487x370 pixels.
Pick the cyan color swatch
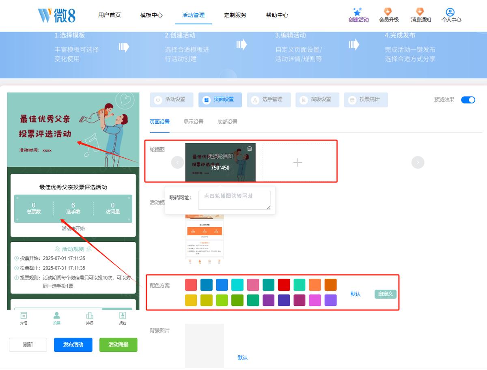tap(237, 285)
